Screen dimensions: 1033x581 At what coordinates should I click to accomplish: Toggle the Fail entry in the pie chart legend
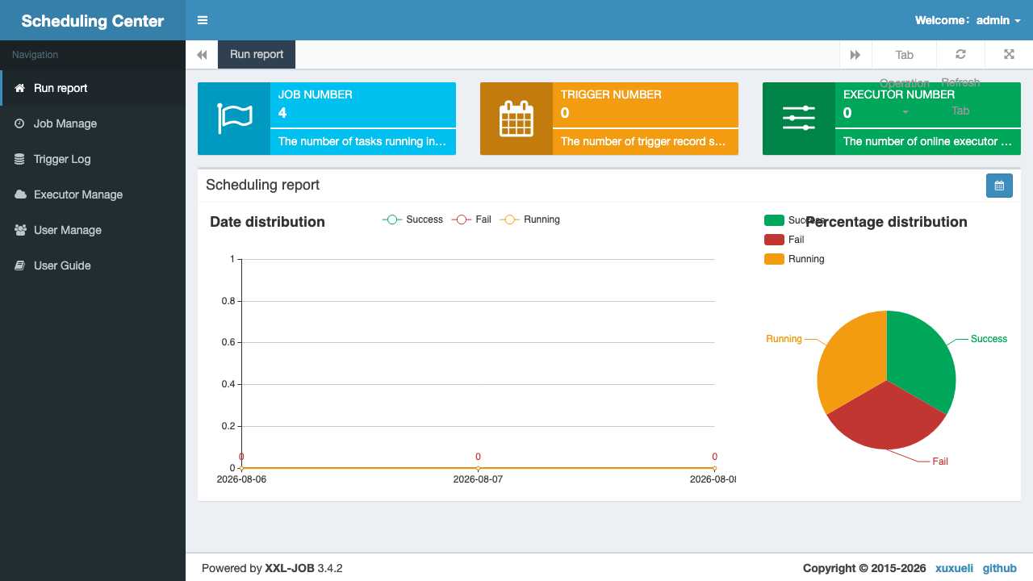pos(784,240)
